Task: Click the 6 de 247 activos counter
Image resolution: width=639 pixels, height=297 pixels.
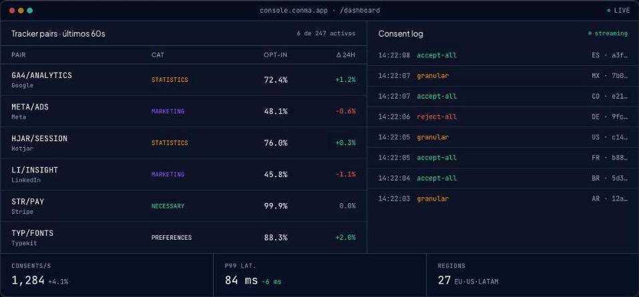Action: [x=326, y=33]
